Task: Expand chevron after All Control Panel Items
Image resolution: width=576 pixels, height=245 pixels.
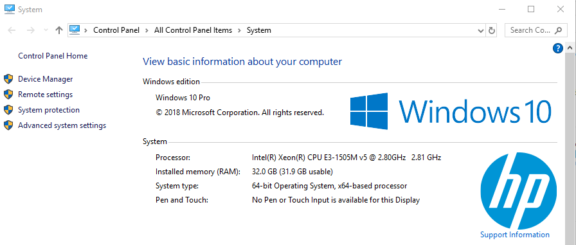Action: [239, 30]
